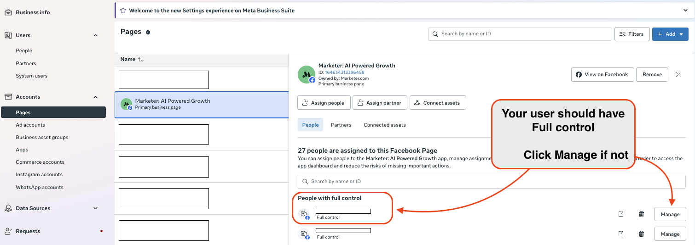The height and width of the screenshot is (245, 695).
Task: Click the Accounts section icon
Action: click(8, 97)
